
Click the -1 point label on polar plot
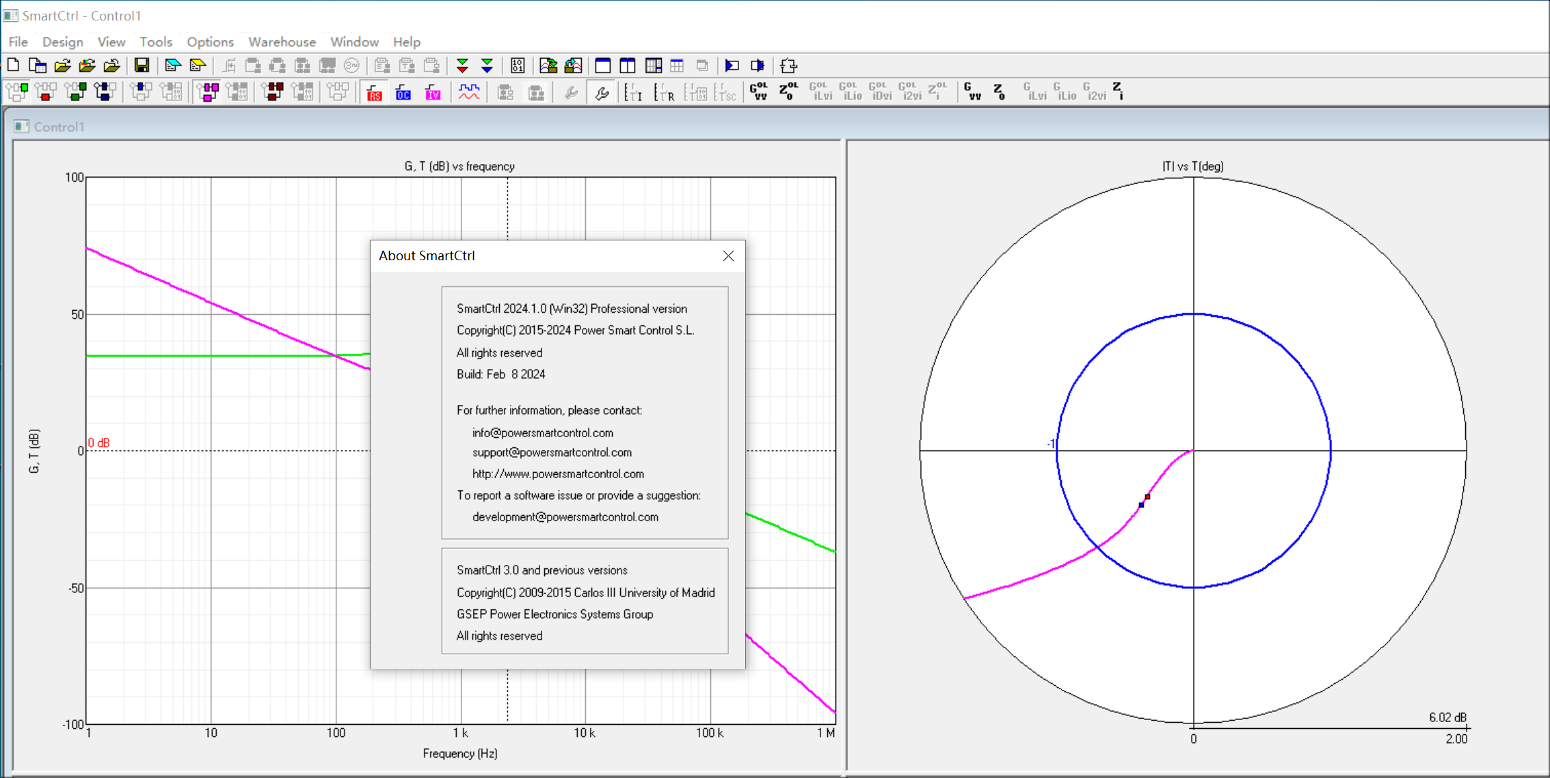tap(1052, 444)
